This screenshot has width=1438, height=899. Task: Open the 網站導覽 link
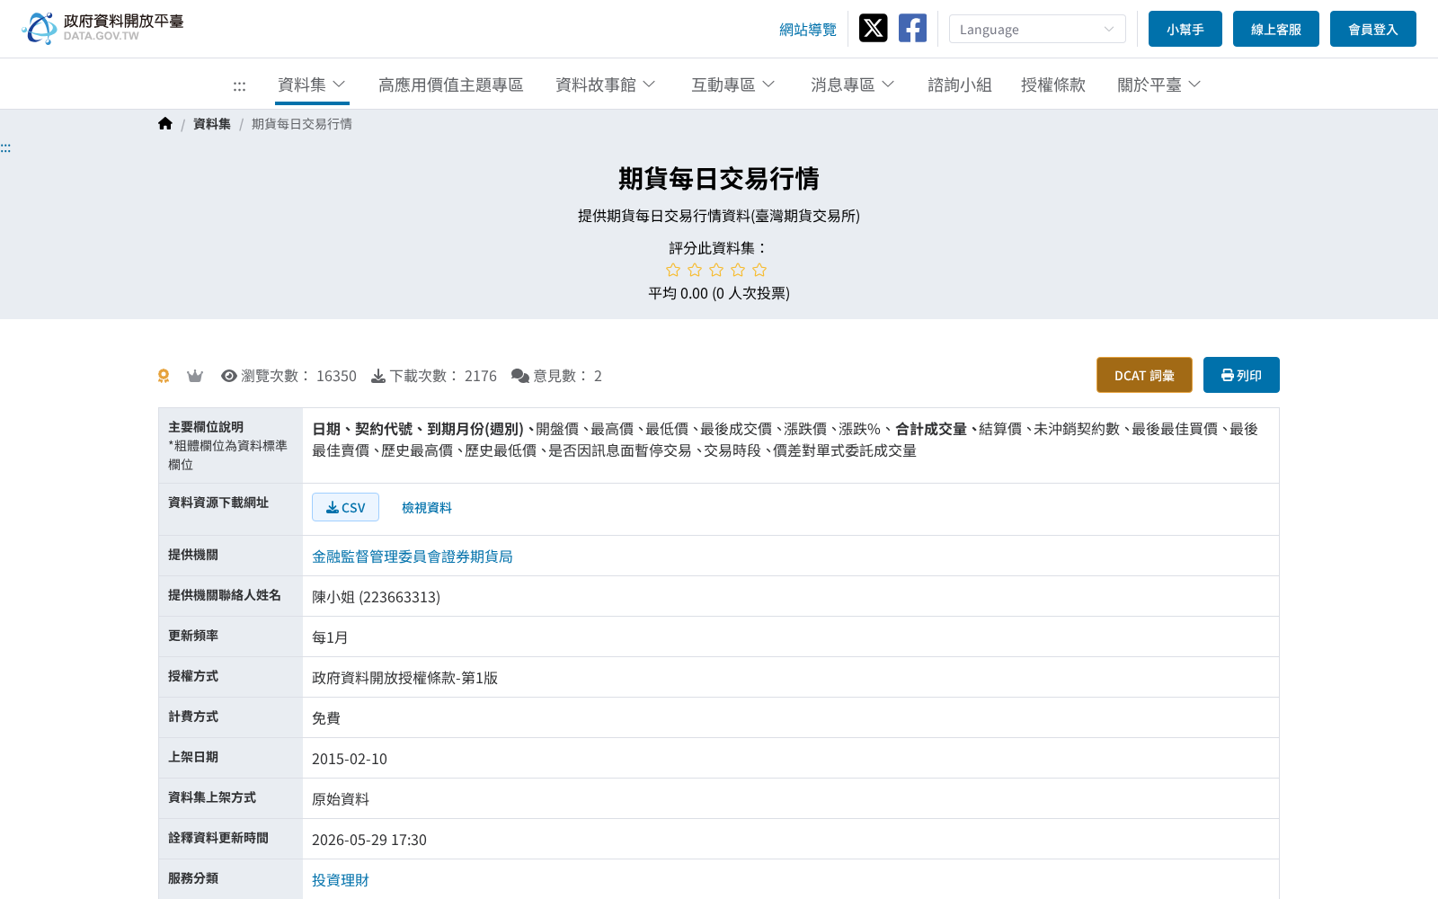(x=808, y=30)
